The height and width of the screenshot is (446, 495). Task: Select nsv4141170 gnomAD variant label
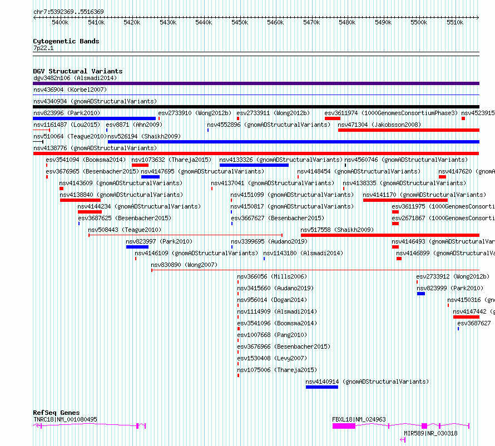point(424,195)
